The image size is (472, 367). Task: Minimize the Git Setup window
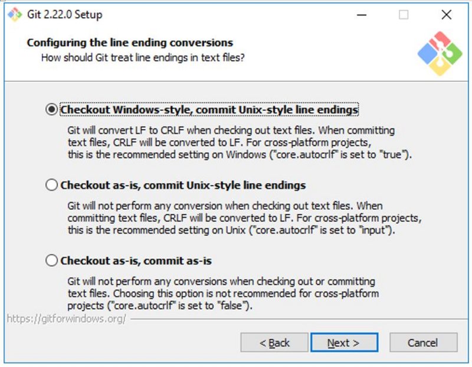pos(360,15)
